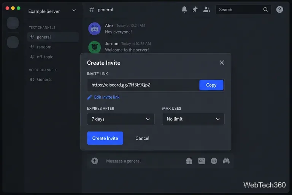Open help question mark icon
Image resolution: width=292 pixels, height=195 pixels.
(x=279, y=9)
